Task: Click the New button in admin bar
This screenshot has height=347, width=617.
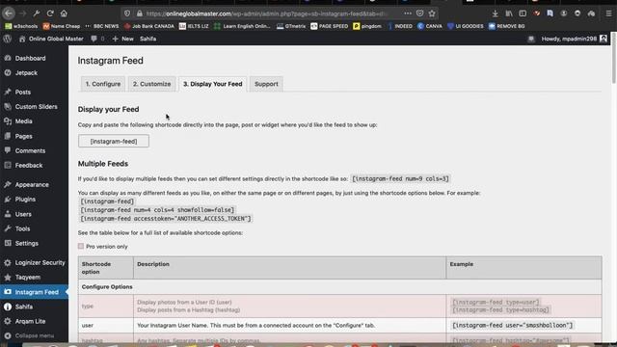Action: coord(122,39)
